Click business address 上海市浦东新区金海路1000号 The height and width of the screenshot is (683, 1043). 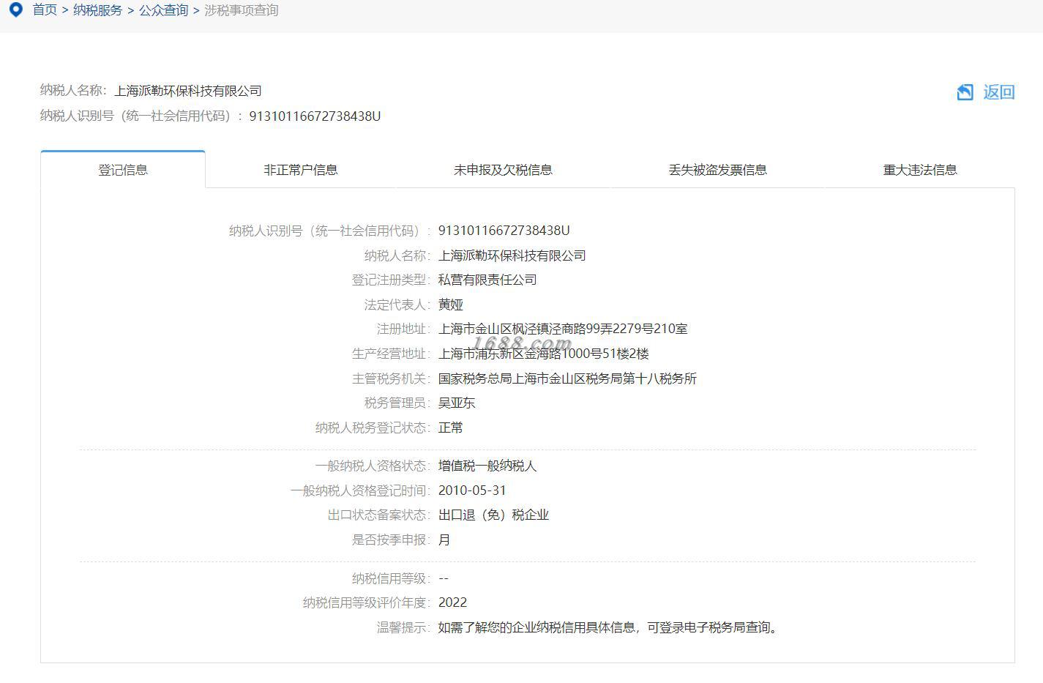pyautogui.click(x=544, y=354)
